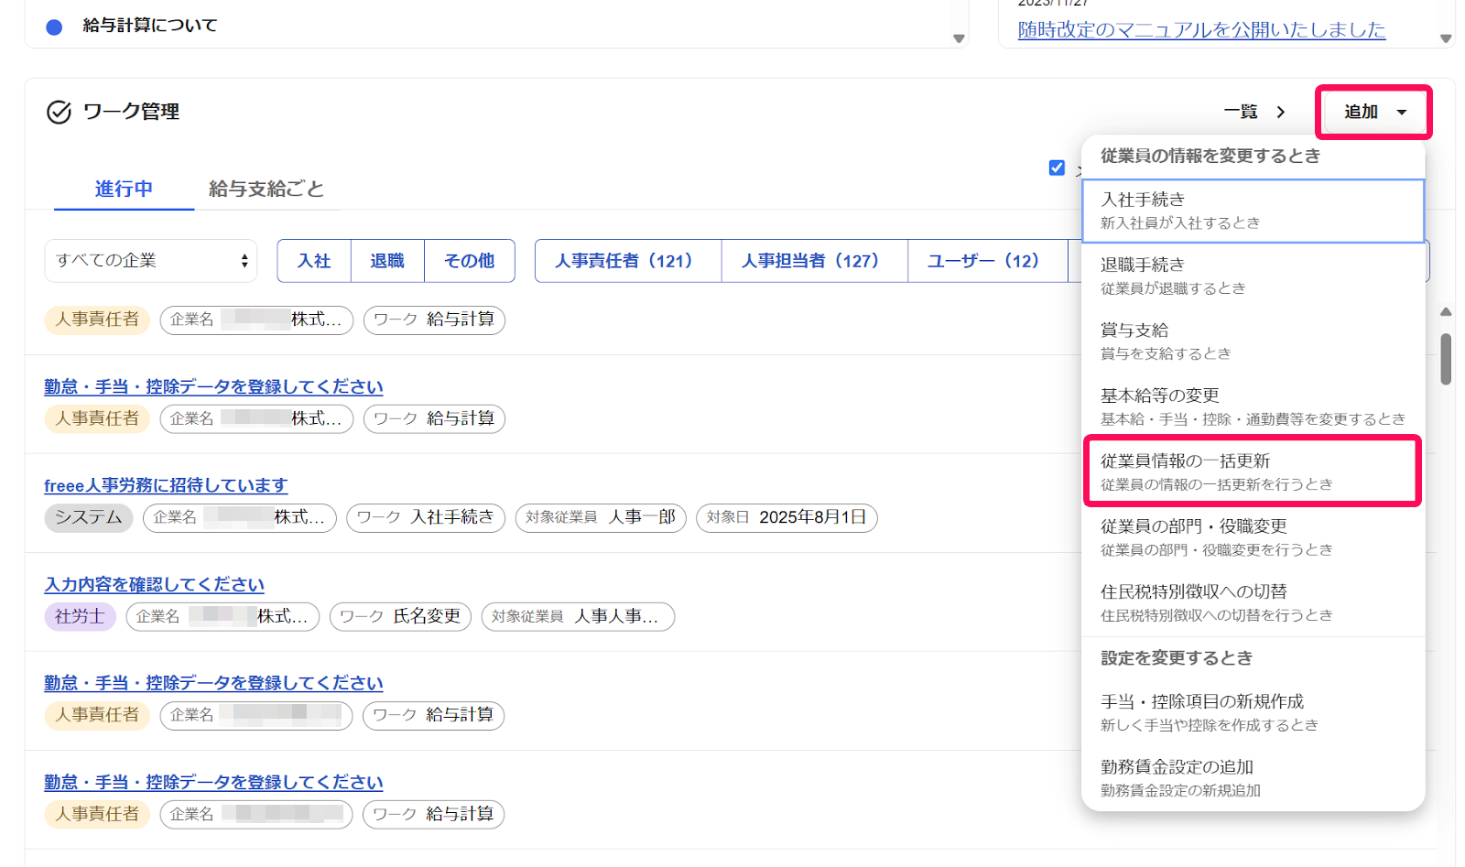Open the 一覧 list link
Screen dimensions: 1465x867
(1241, 112)
